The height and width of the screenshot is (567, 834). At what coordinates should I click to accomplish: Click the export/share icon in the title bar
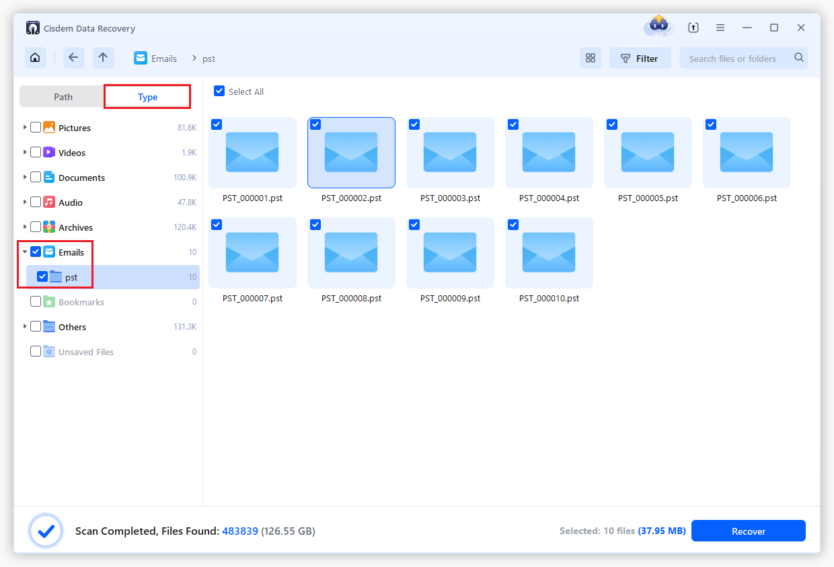point(693,27)
